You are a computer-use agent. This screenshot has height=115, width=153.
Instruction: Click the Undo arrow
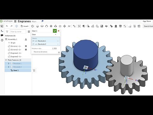[x=7, y=26]
